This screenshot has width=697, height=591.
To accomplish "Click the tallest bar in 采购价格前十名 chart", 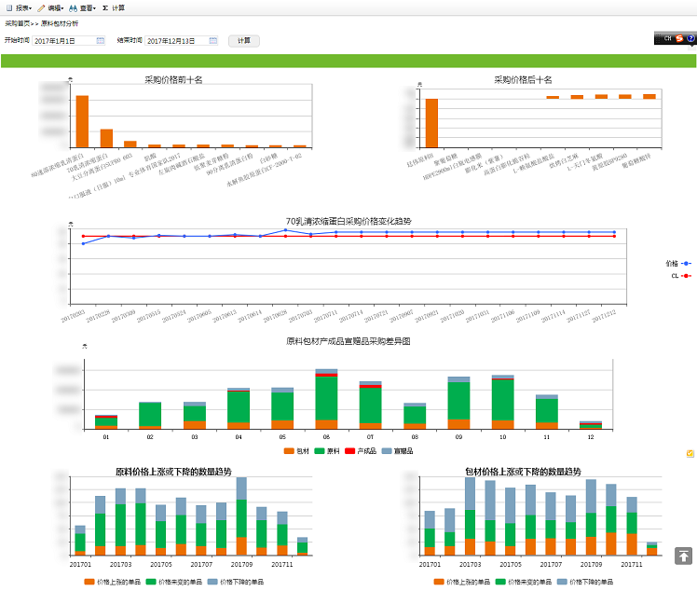I will pyautogui.click(x=82, y=121).
